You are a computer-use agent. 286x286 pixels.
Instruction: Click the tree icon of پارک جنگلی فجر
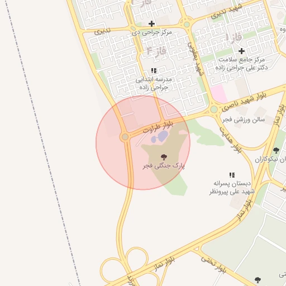[164, 157]
